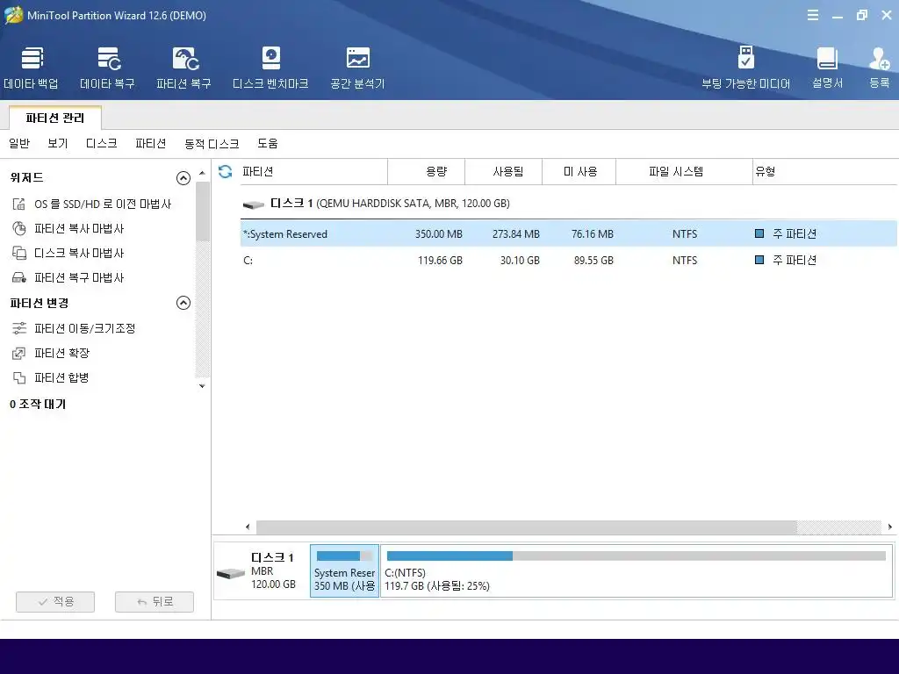
Task: Open the hamburger menu in title bar
Action: (x=813, y=16)
